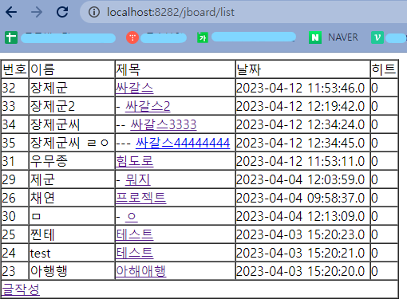407x303 pixels.
Task: Reload the page with the refresh icon
Action: point(62,12)
